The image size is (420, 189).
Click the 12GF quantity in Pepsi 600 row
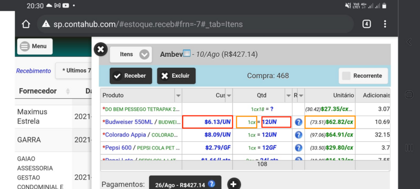(269, 148)
